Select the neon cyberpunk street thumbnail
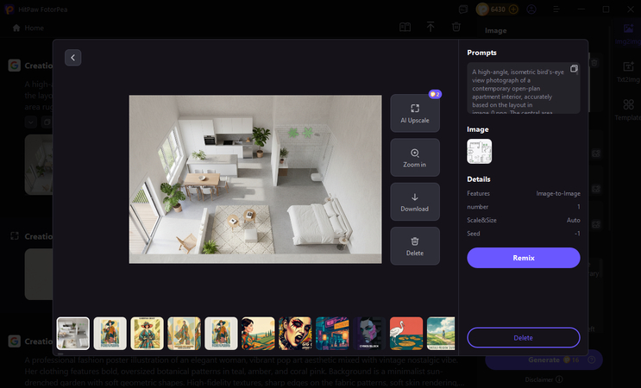Viewport: 641px width, 388px height. 332,334
